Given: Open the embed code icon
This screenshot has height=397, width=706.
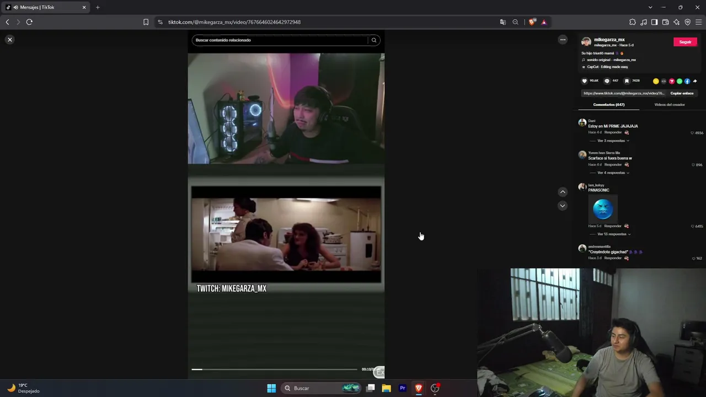Looking at the screenshot, I should 664,81.
